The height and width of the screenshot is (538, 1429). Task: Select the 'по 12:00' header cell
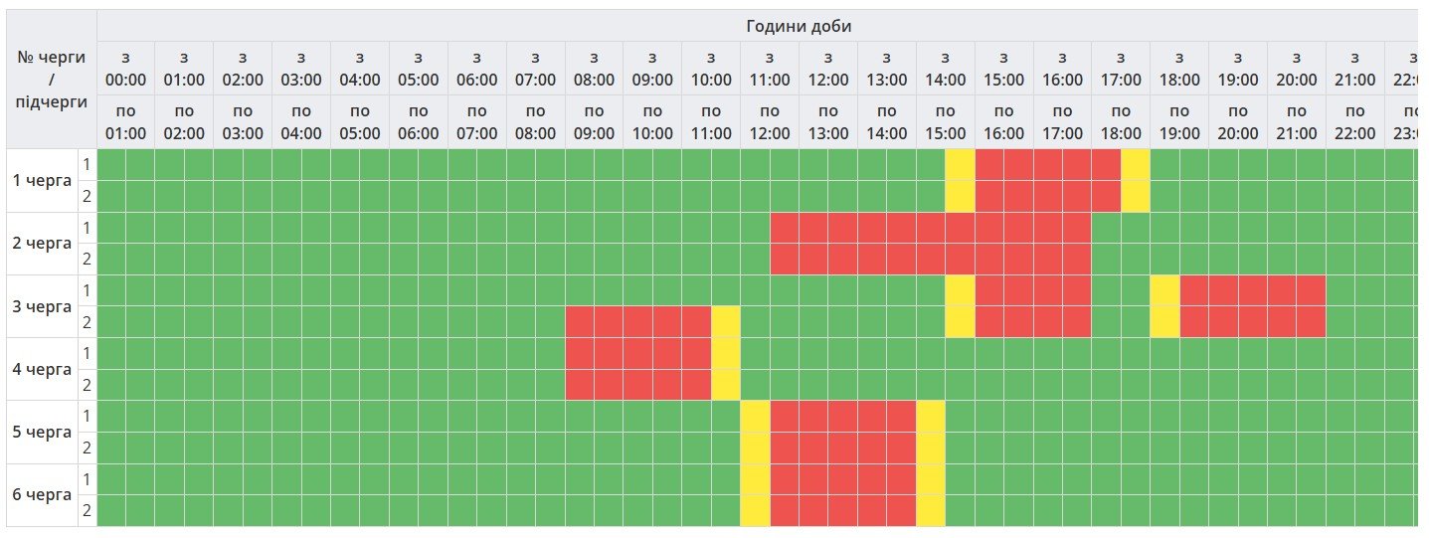coord(770,121)
